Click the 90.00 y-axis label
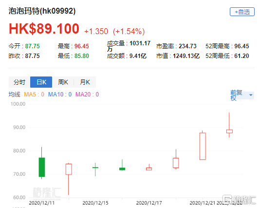Screen dimensions: 259x208 (19, 127)
